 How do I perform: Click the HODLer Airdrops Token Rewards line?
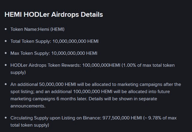tap(93, 69)
